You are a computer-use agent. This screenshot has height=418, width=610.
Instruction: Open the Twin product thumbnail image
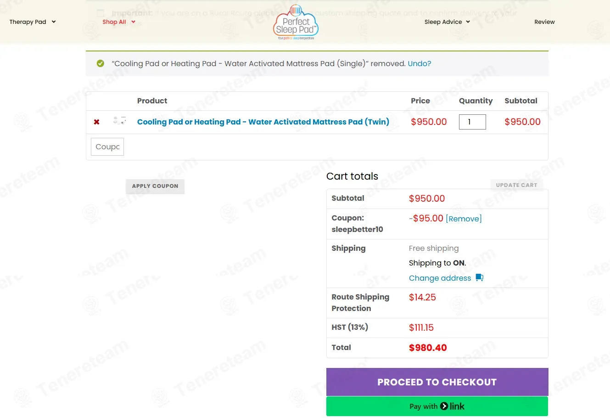click(x=119, y=120)
